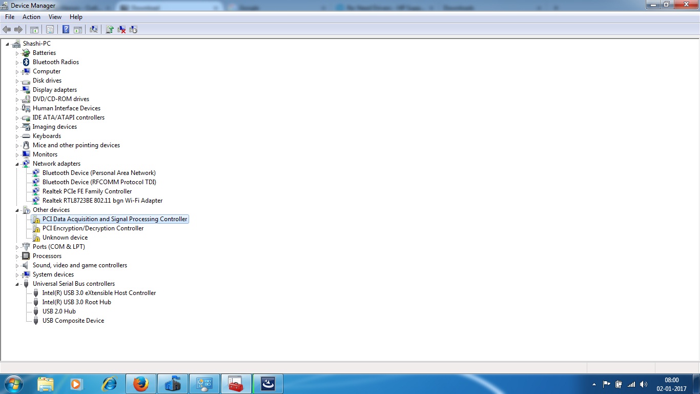Screen dimensions: 700x394
Task: Click Shashi-PC computer root icon
Action: (16, 44)
